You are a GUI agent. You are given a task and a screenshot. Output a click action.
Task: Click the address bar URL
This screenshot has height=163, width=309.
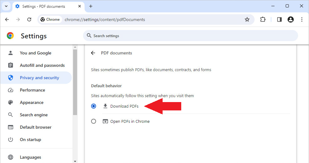point(105,19)
